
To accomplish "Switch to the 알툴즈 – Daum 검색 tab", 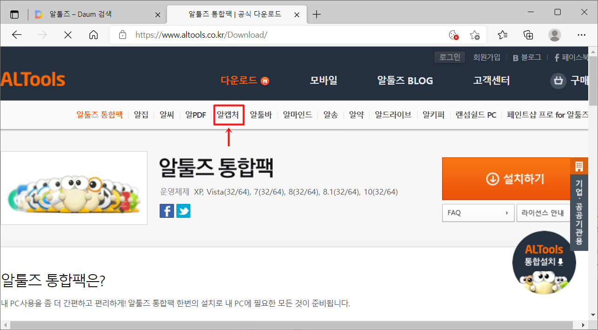I will click(97, 14).
